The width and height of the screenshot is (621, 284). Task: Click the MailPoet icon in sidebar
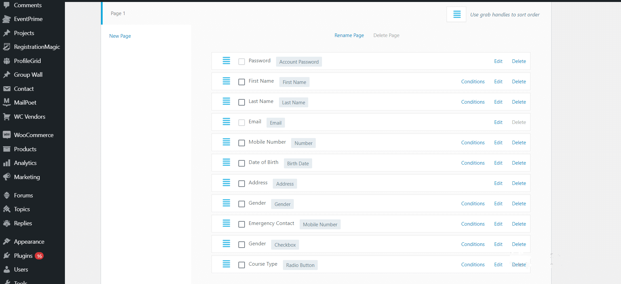(x=7, y=102)
